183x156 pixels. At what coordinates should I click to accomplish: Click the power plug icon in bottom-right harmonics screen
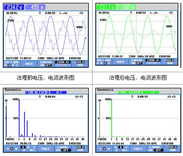pos(174,97)
